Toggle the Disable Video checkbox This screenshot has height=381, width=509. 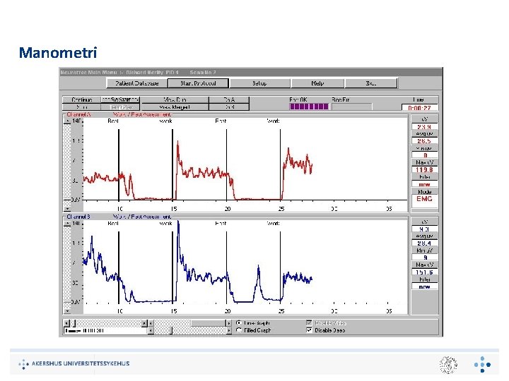309,323
